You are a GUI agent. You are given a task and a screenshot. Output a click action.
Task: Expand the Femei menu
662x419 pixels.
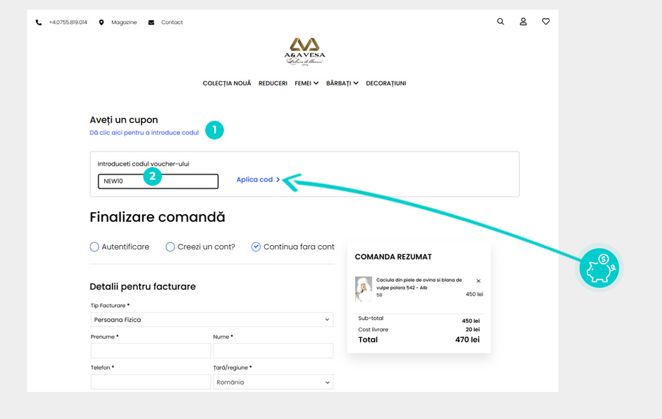coord(306,84)
